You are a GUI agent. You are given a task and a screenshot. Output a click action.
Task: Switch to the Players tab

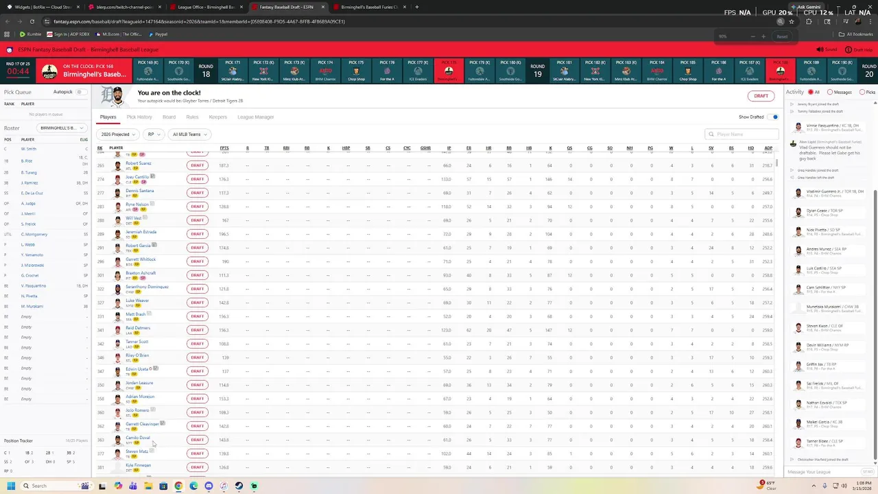(108, 117)
